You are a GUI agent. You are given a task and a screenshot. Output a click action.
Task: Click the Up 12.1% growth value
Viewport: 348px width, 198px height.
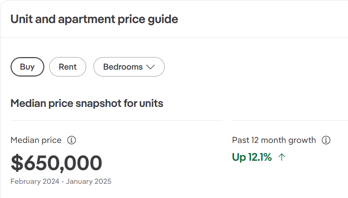point(252,157)
